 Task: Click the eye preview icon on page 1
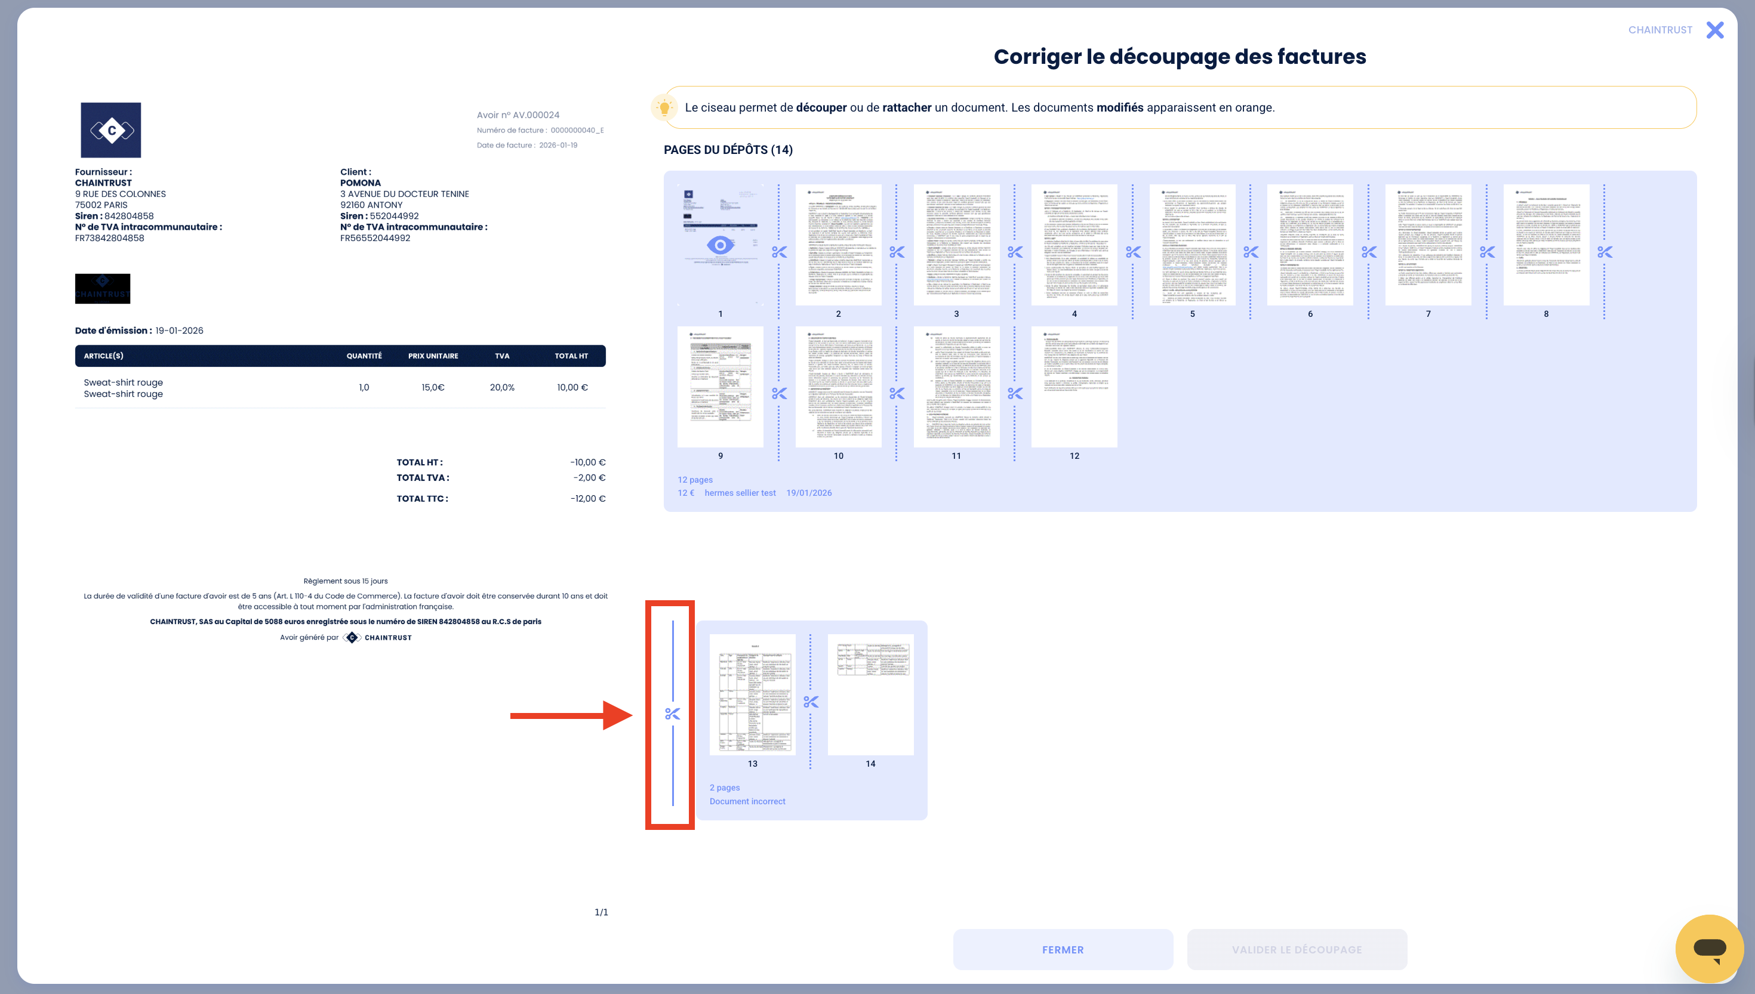(720, 245)
